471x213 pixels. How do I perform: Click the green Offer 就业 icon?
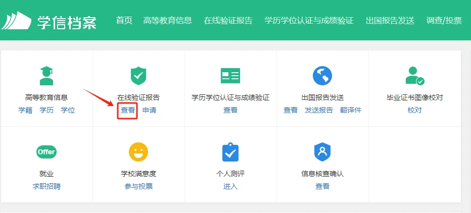tap(46, 152)
